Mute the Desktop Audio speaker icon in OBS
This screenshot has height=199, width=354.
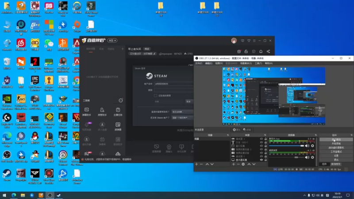click(307, 157)
